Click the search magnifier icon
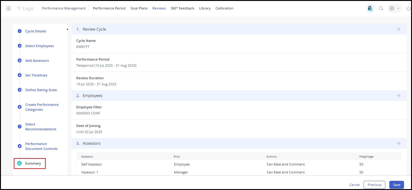 tap(381, 9)
